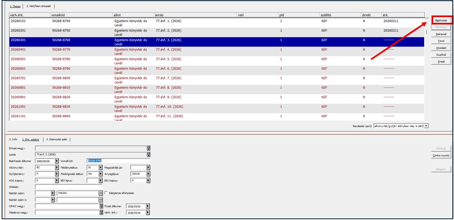Select the row with barcode 50268-8830
The image size is (454, 220).
coord(217,108)
